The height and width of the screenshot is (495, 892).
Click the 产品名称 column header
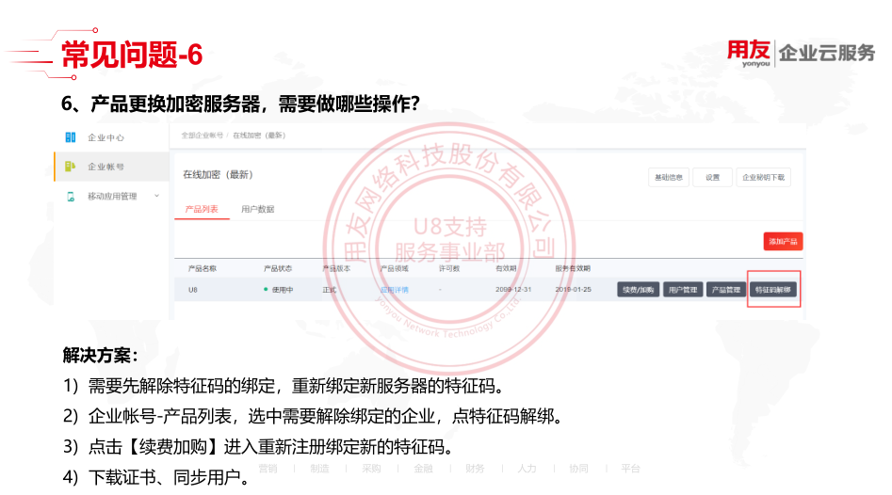[202, 268]
